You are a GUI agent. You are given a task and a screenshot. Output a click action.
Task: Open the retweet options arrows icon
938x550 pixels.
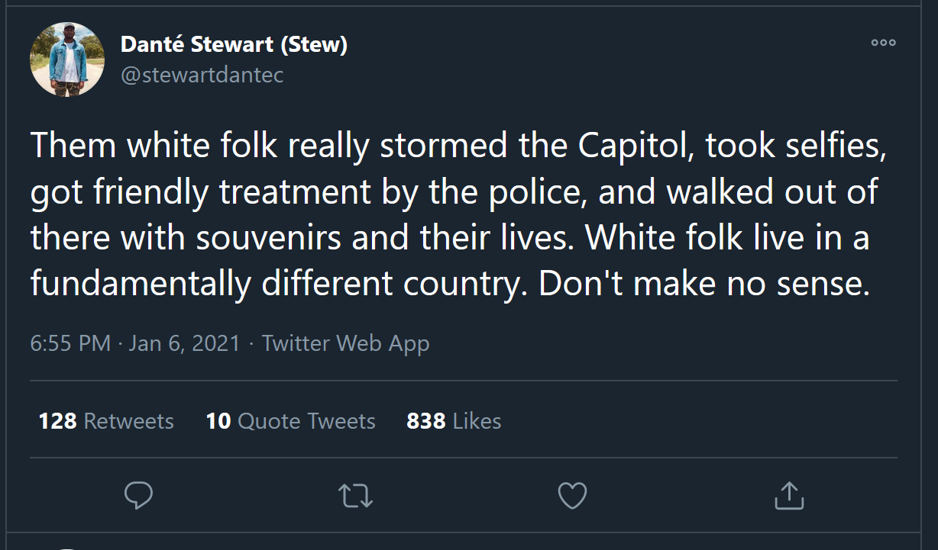click(355, 496)
